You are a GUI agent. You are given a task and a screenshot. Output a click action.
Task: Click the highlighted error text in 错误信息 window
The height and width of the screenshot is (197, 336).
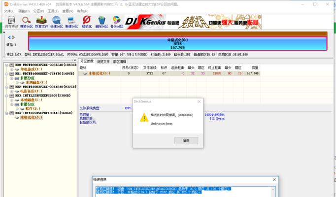click(164, 191)
